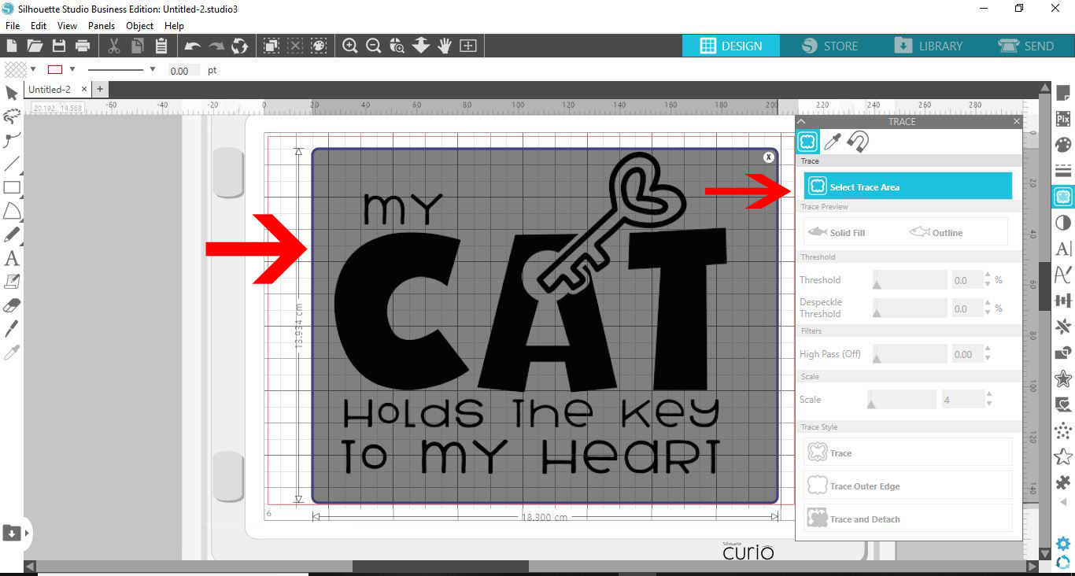Select the Rectangle drawing tool
Image resolution: width=1075 pixels, height=576 pixels.
pyautogui.click(x=12, y=187)
